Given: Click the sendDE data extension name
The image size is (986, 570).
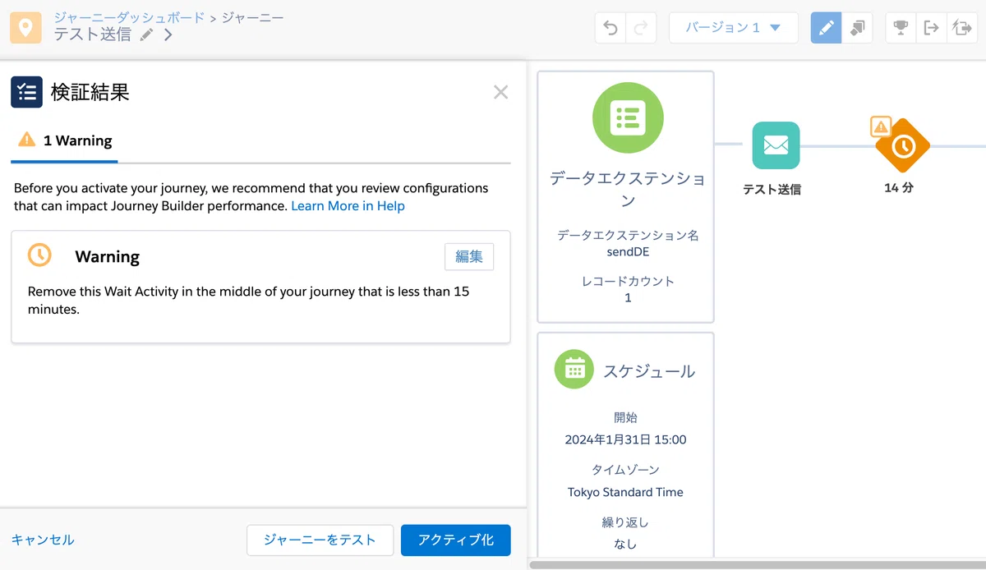Looking at the screenshot, I should point(628,251).
